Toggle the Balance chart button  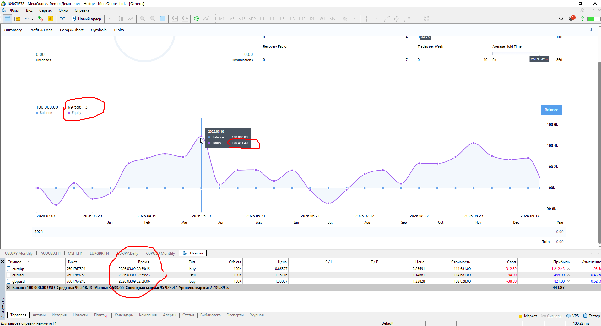click(551, 110)
